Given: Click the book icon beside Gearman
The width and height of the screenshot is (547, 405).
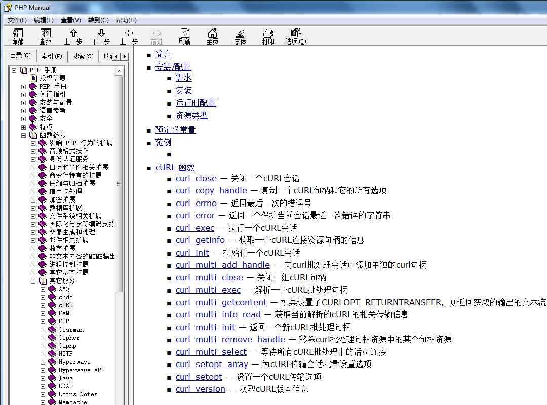Looking at the screenshot, I should pyautogui.click(x=52, y=329).
